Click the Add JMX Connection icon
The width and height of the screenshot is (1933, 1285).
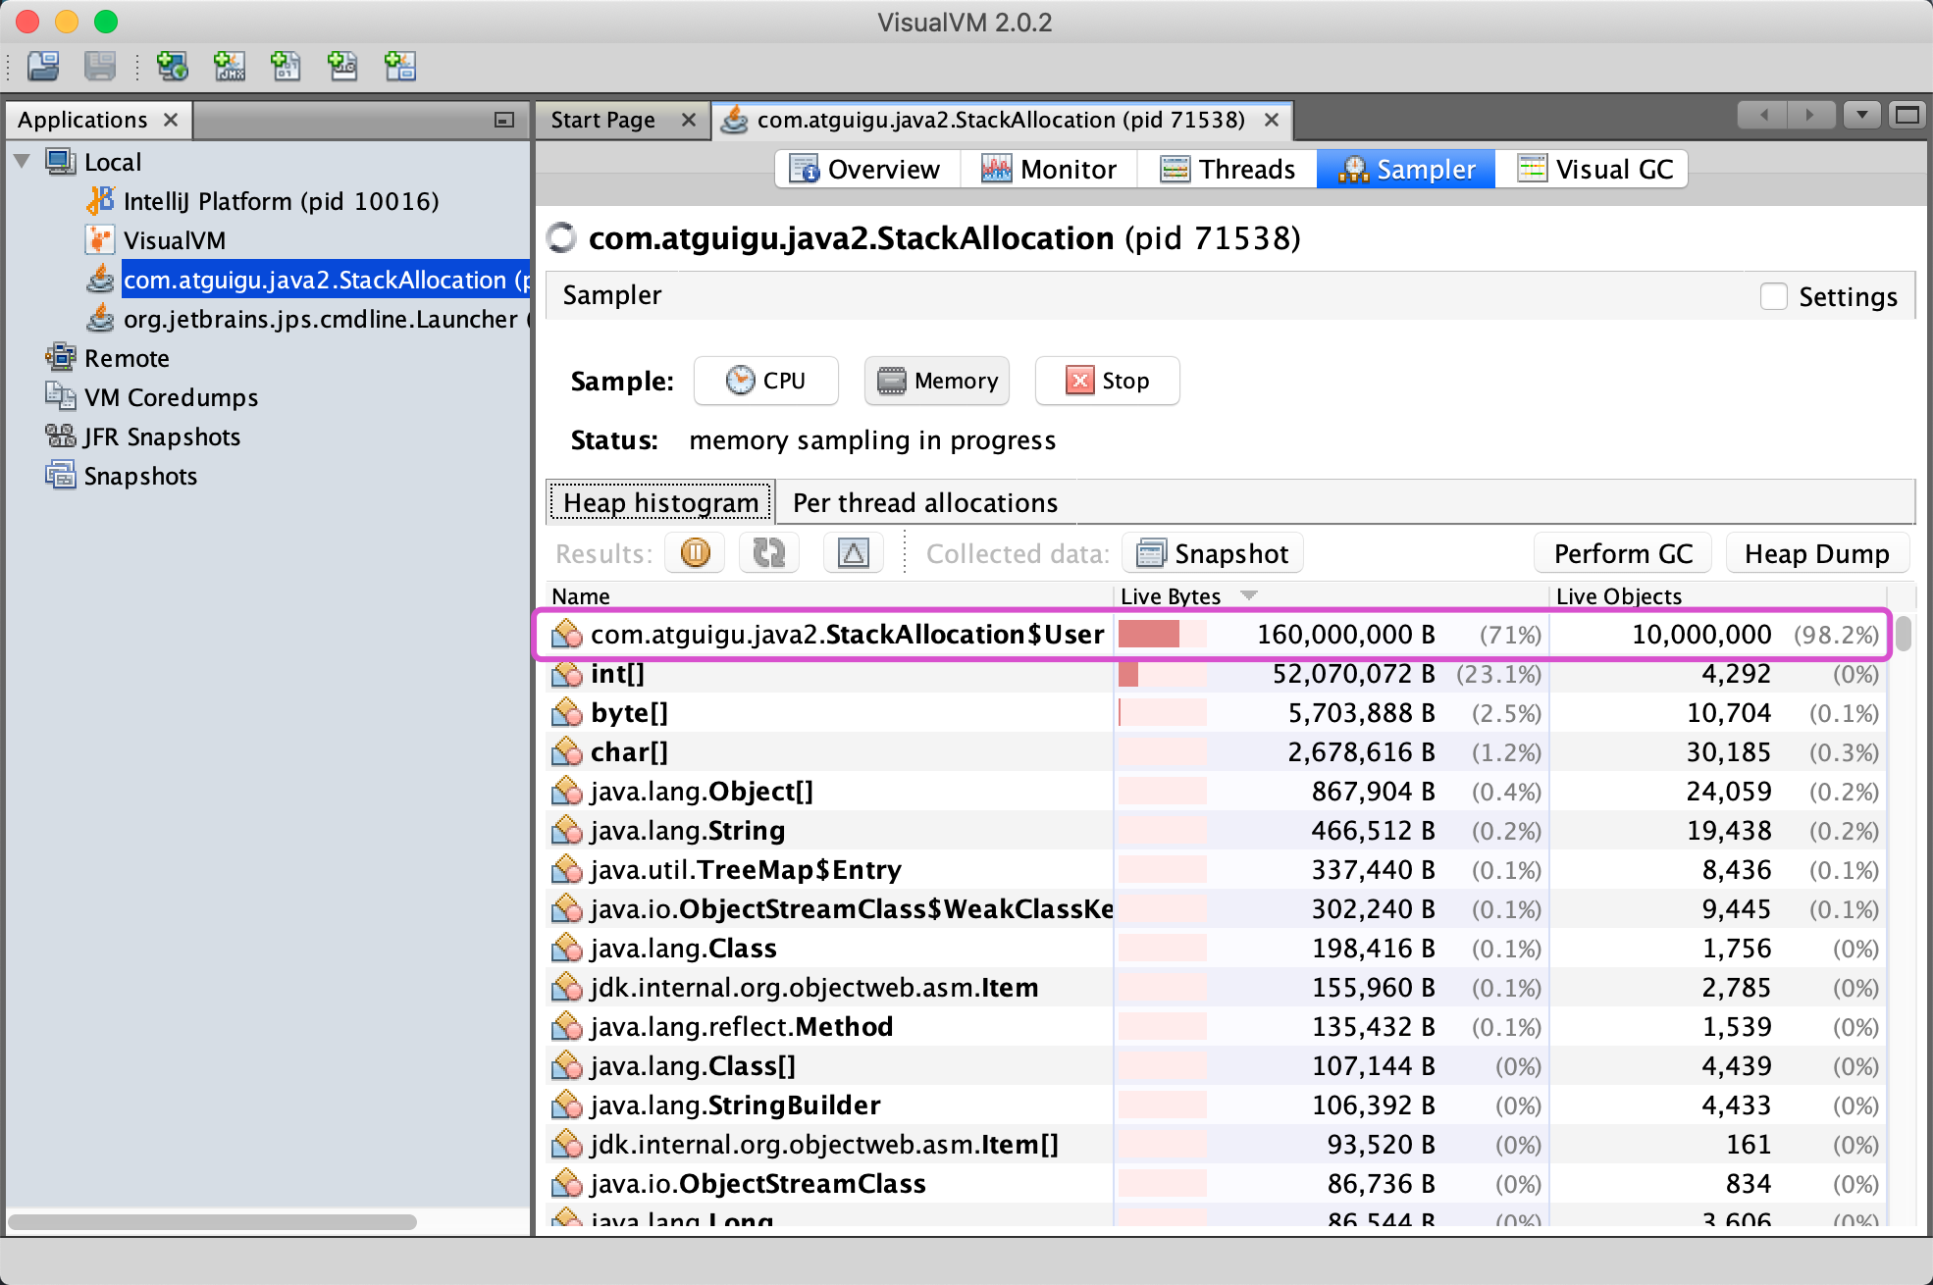(x=230, y=66)
